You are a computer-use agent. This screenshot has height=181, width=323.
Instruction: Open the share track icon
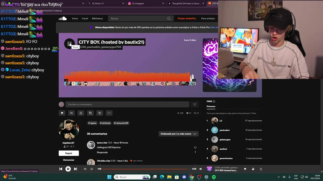click(x=81, y=113)
